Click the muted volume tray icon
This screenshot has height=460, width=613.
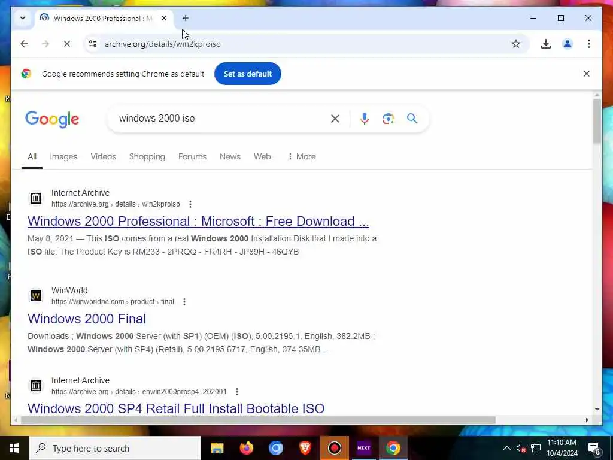(521, 448)
